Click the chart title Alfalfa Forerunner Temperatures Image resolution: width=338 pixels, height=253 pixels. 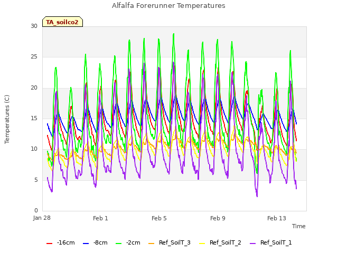point(168,6)
